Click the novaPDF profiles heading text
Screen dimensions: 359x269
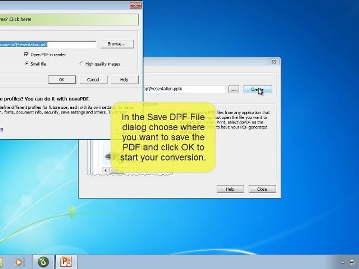[x=45, y=99]
